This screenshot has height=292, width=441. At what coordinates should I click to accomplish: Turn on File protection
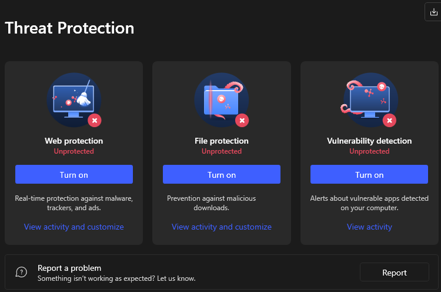222,174
